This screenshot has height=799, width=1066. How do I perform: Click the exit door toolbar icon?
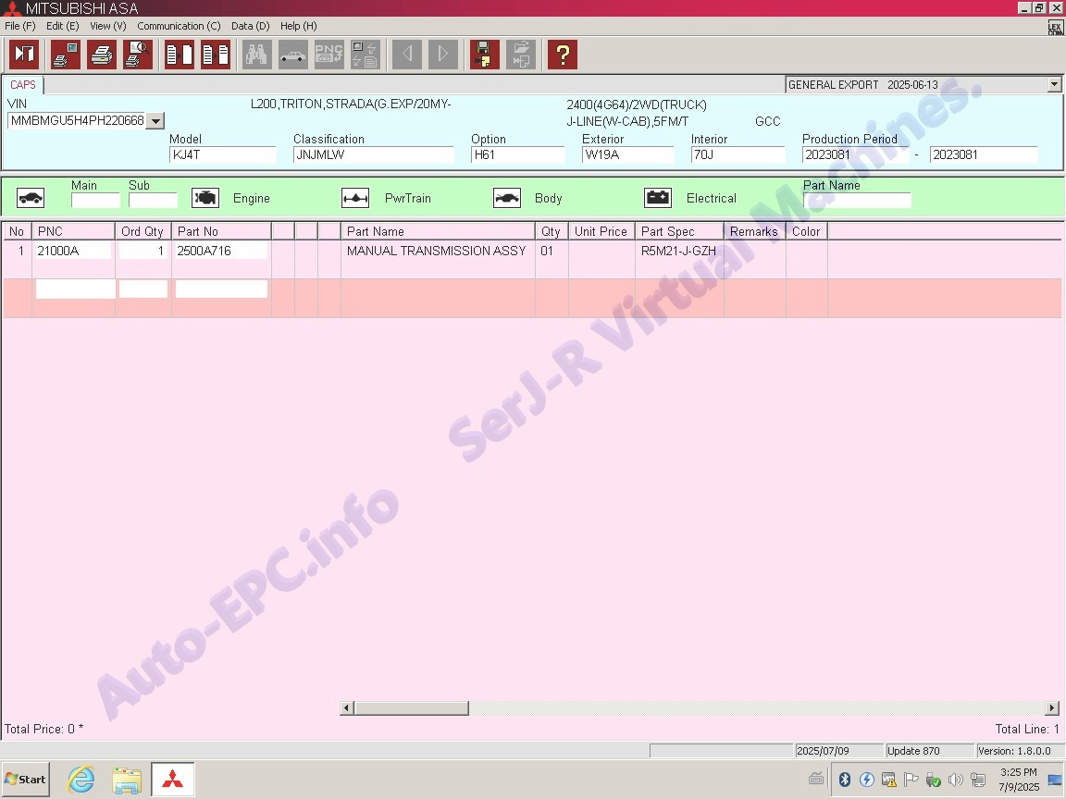pyautogui.click(x=24, y=55)
